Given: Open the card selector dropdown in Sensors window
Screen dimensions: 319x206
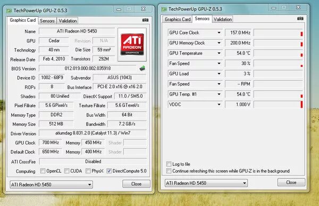Looking at the screenshot, I should (x=206, y=183).
